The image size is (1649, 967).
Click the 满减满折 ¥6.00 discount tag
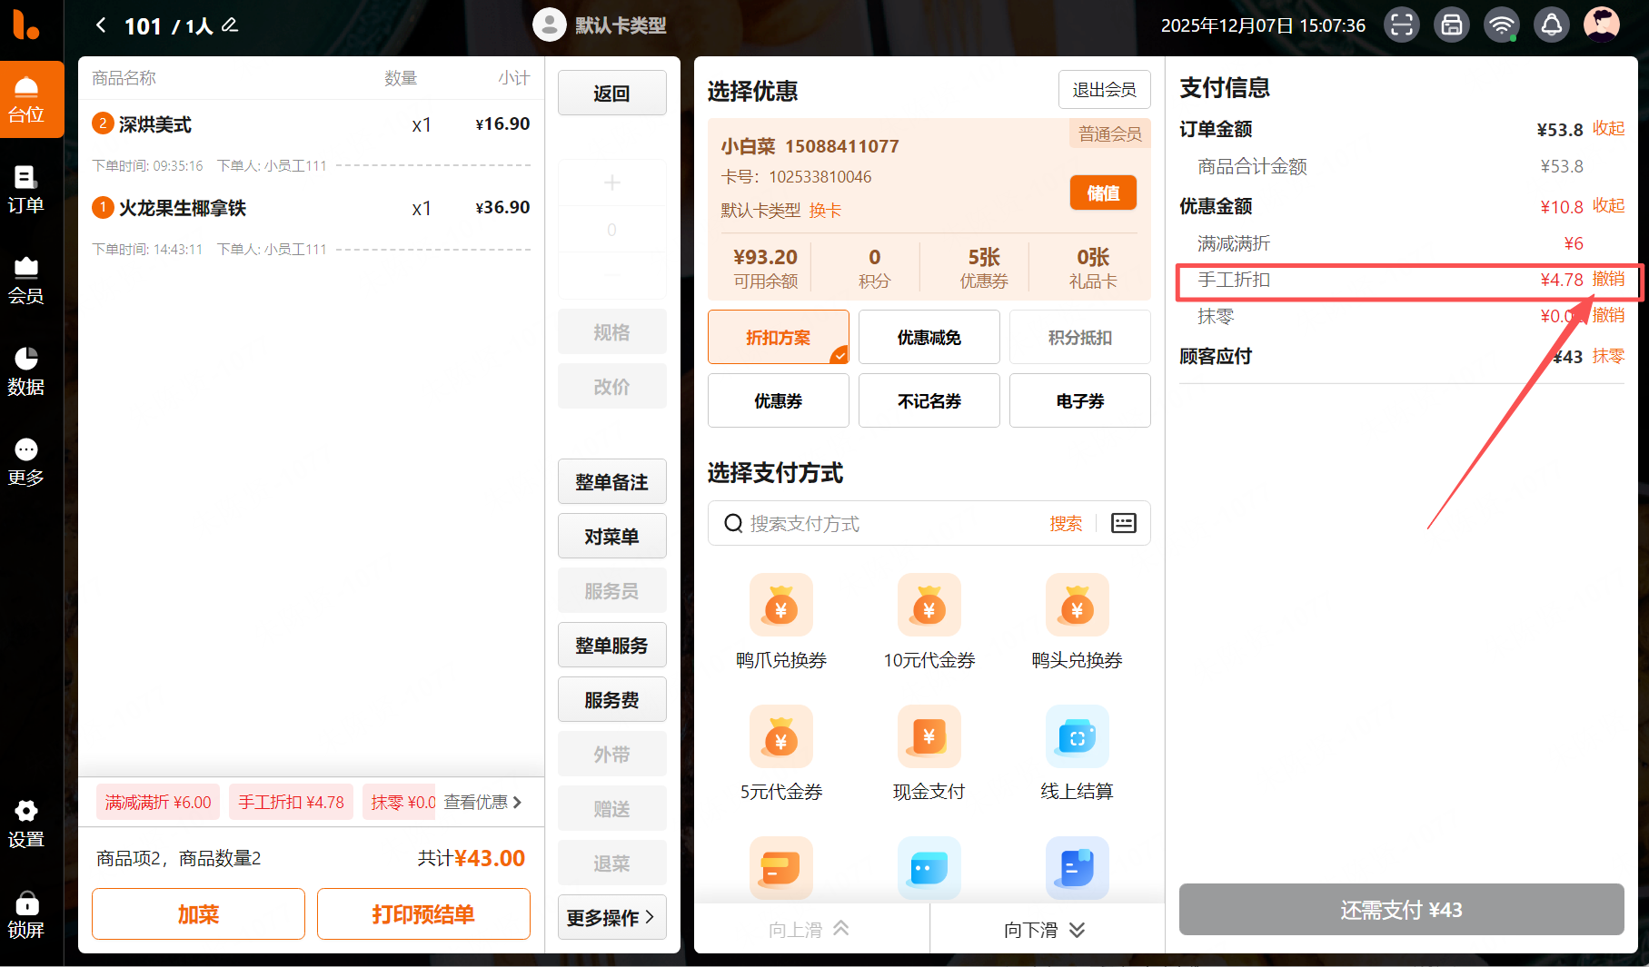click(x=158, y=802)
